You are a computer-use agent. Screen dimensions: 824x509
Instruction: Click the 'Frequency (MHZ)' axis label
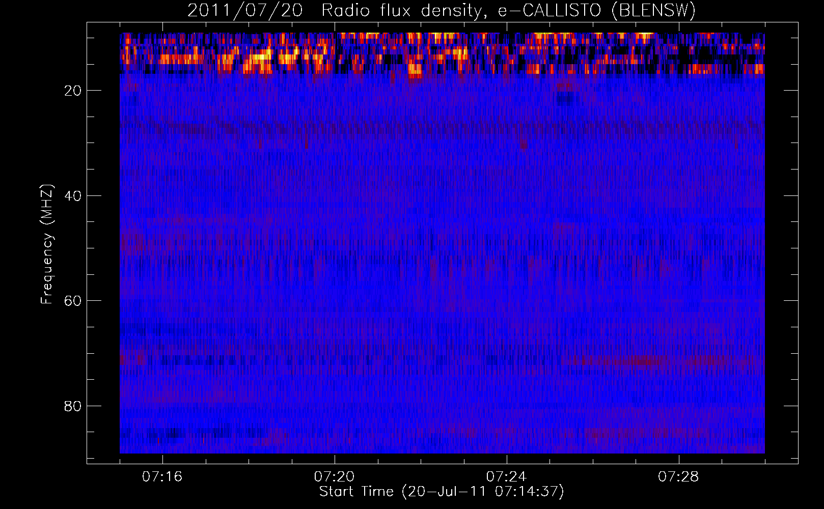(47, 245)
